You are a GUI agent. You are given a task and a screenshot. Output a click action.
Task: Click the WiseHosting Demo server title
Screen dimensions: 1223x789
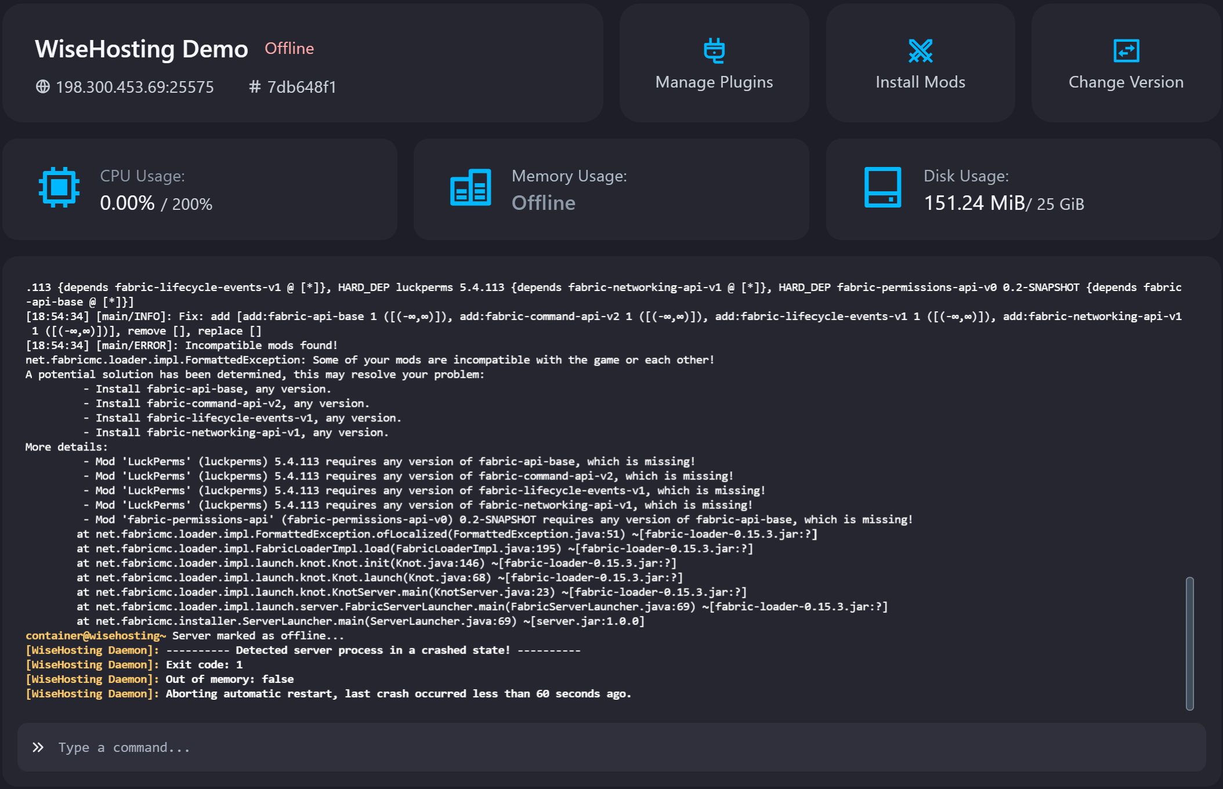tap(142, 49)
